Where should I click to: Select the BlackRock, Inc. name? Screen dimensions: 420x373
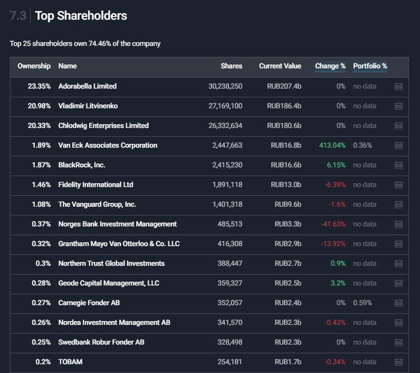[x=81, y=165]
